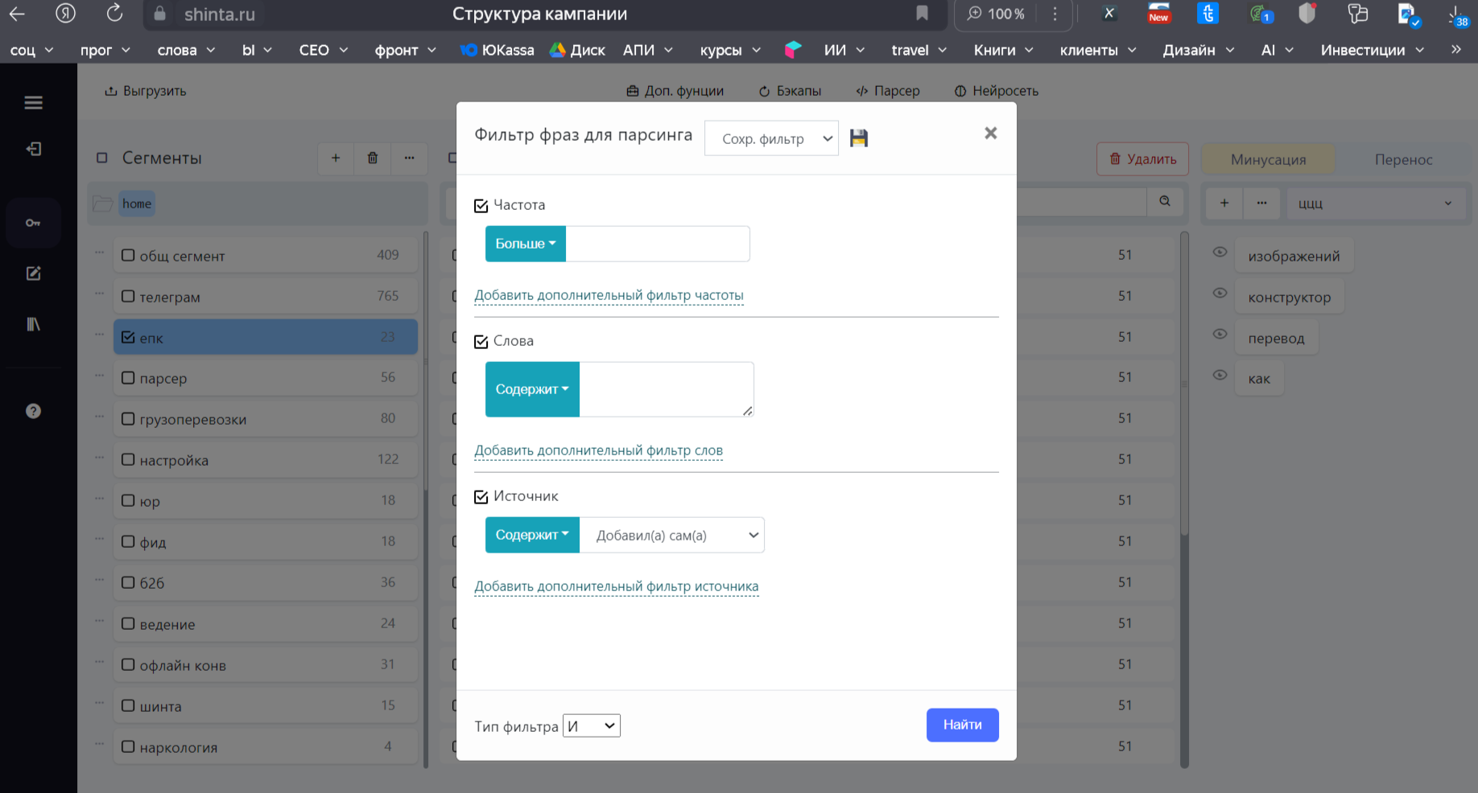
Task: Click the Слова text area field
Action: [x=667, y=389]
